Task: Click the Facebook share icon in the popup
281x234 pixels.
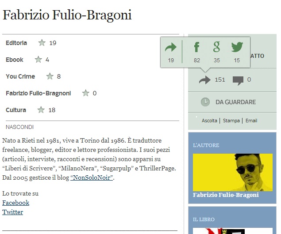Action: coord(196,47)
